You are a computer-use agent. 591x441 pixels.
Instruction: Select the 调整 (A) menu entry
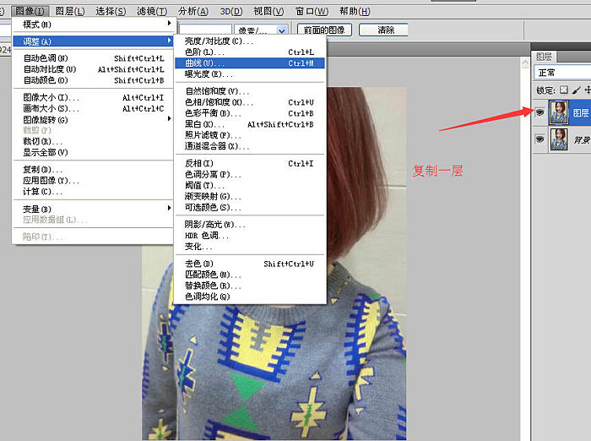pos(92,41)
